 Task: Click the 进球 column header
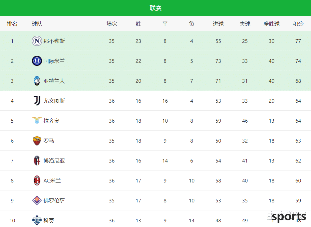pyautogui.click(x=218, y=24)
